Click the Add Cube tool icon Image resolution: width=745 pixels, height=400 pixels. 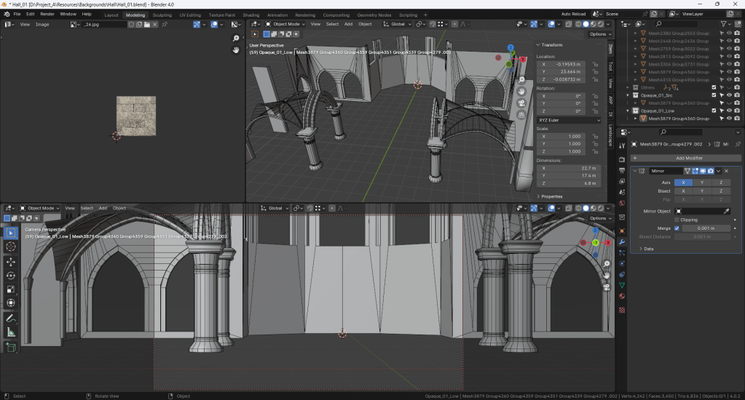pyautogui.click(x=11, y=348)
